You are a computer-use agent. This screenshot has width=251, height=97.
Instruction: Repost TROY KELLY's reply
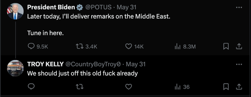click(80, 87)
